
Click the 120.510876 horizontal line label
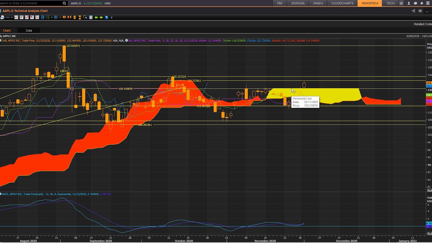(x=126, y=89)
